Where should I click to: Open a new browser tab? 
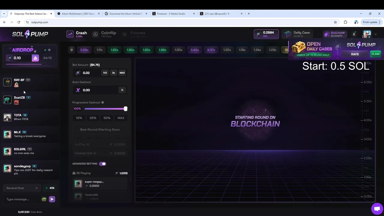249,13
